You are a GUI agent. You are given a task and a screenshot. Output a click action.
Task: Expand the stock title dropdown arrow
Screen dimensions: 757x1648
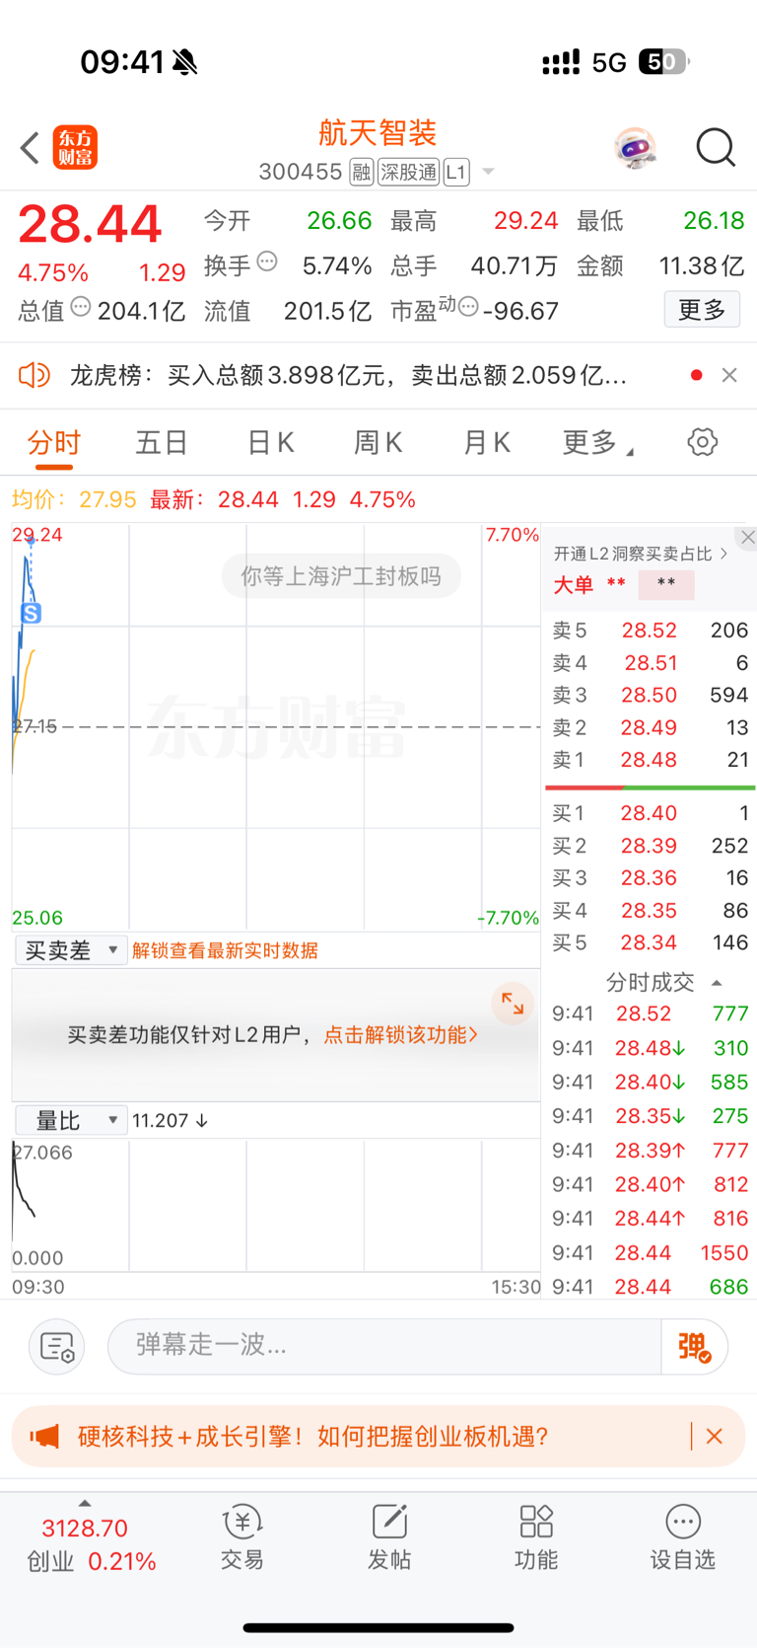click(x=488, y=173)
